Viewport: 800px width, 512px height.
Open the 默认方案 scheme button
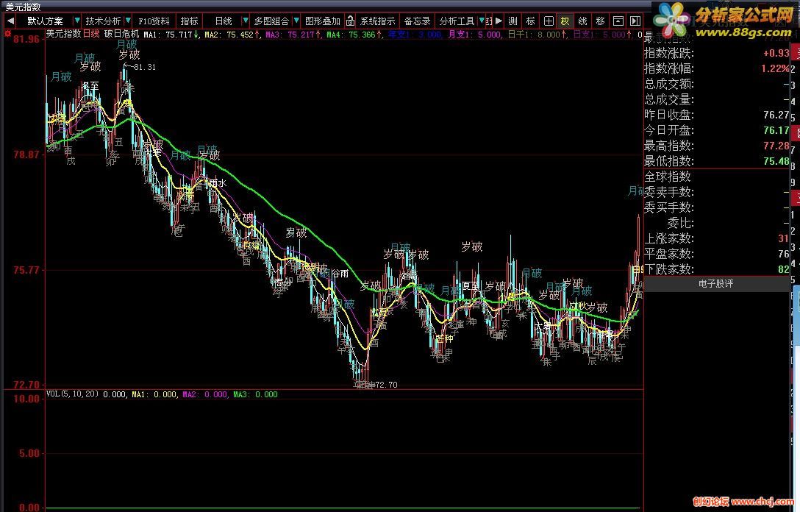(x=45, y=21)
